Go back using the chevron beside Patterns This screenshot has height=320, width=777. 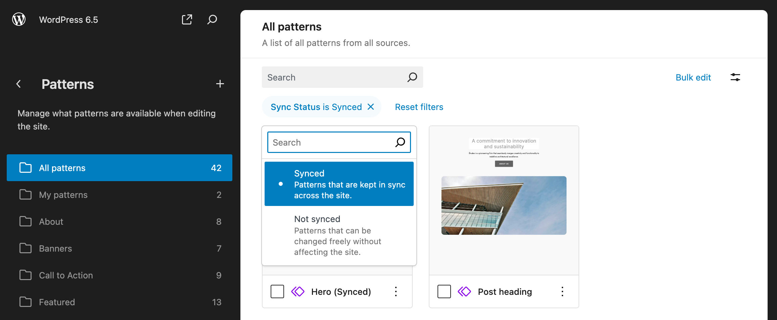(19, 84)
